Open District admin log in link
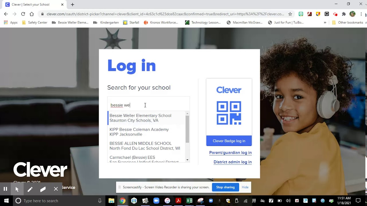This screenshot has height=206, width=367. click(233, 162)
